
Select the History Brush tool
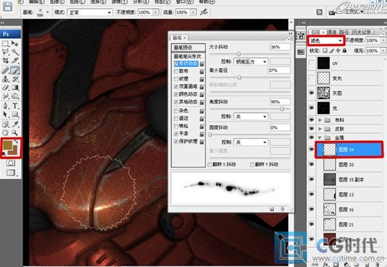point(15,79)
